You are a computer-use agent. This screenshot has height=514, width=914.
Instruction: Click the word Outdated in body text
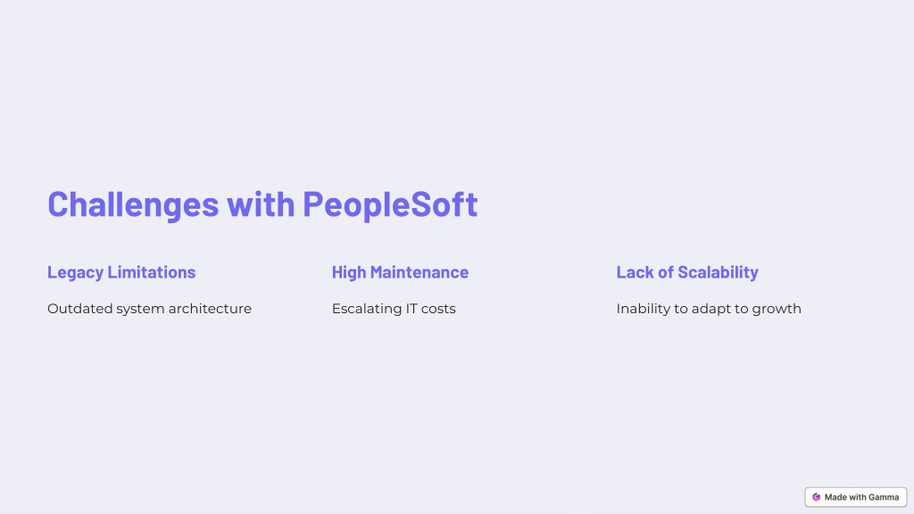(79, 308)
